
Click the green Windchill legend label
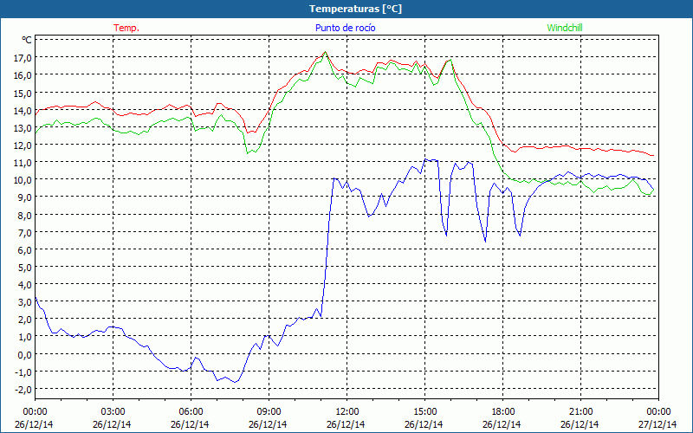click(x=565, y=28)
